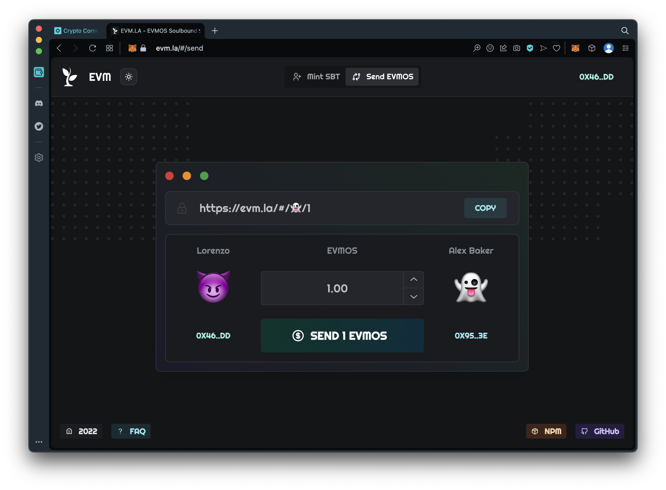Copy the evm.la share link
Image resolution: width=666 pixels, height=490 pixels.
[x=485, y=208]
